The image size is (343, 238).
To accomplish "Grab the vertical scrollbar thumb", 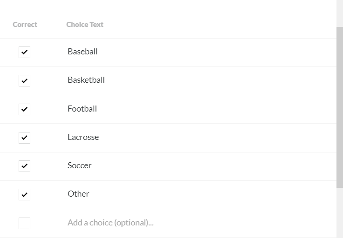I will 340,107.
